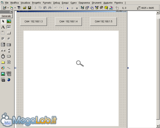Select the OLE container control
This screenshot has width=160, height=128.
coord(3,80)
